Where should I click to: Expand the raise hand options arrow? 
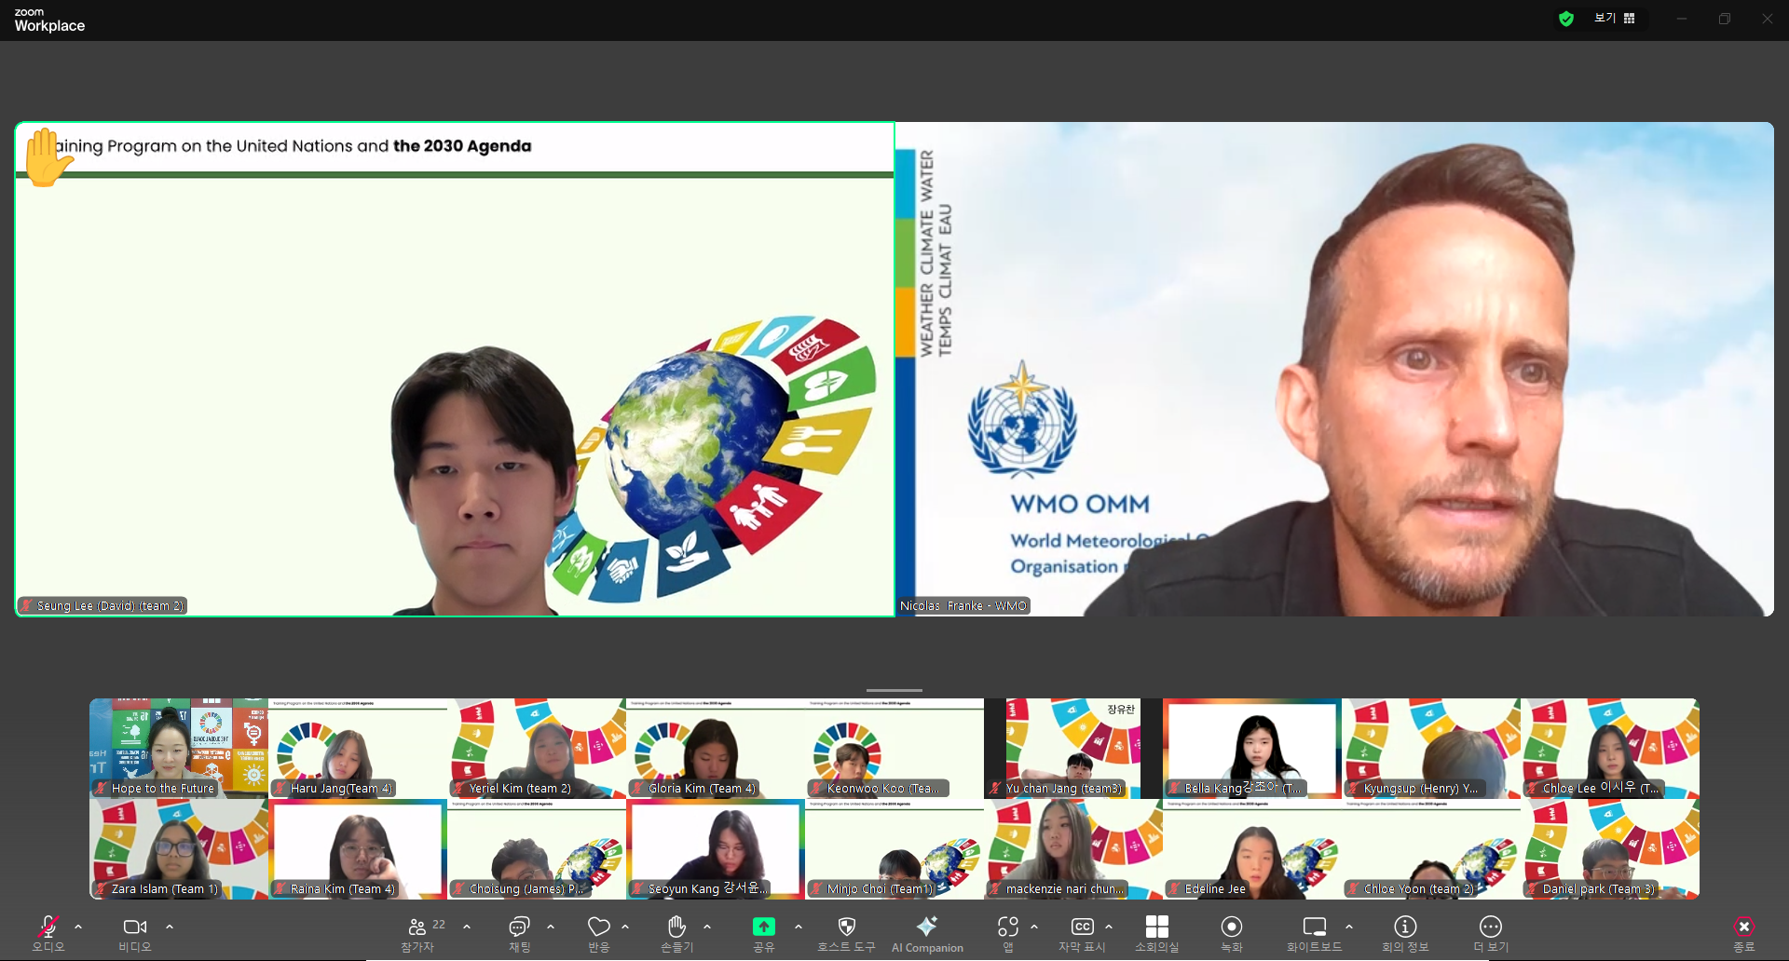(707, 927)
